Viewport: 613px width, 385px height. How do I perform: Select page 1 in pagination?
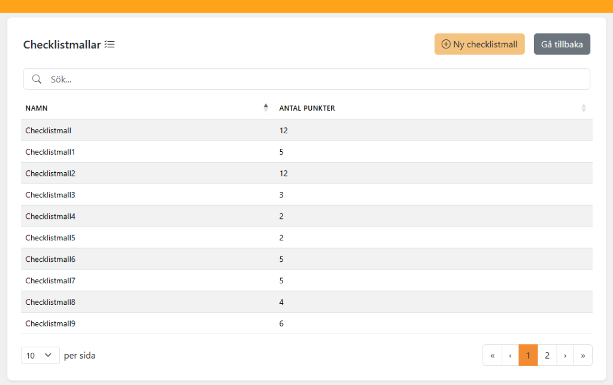tap(528, 355)
